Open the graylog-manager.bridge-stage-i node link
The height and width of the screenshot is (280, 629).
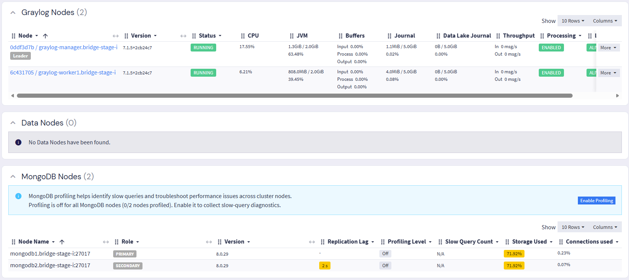click(x=64, y=47)
